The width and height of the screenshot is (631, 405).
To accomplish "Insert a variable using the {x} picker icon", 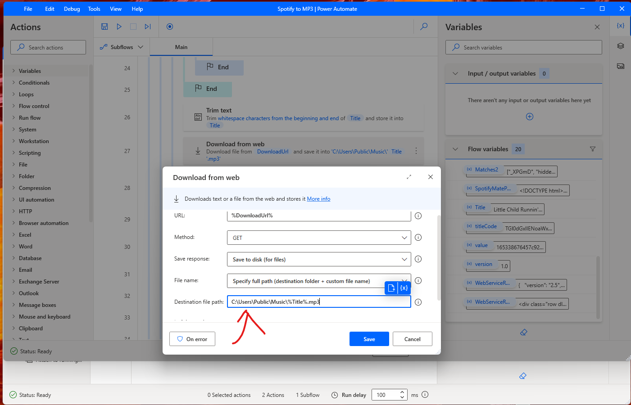I will point(404,288).
